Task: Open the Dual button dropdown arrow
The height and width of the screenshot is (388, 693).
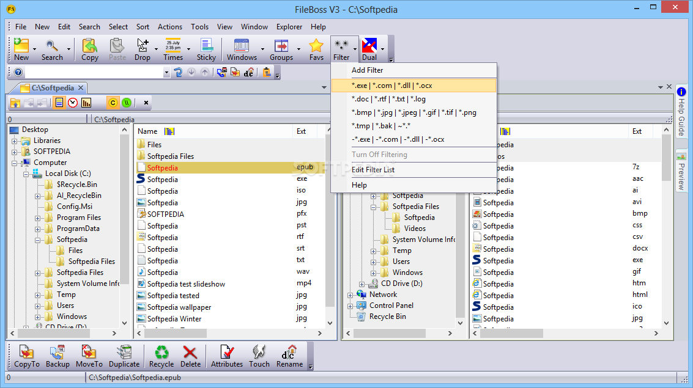Action: 382,49
